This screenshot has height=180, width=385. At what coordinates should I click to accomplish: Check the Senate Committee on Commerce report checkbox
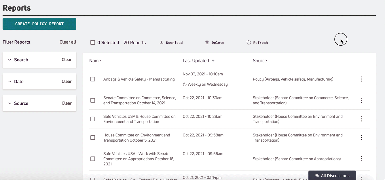tap(93, 100)
